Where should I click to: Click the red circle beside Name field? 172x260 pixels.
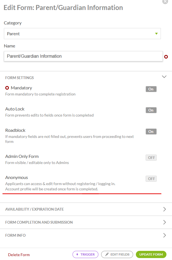(166, 57)
